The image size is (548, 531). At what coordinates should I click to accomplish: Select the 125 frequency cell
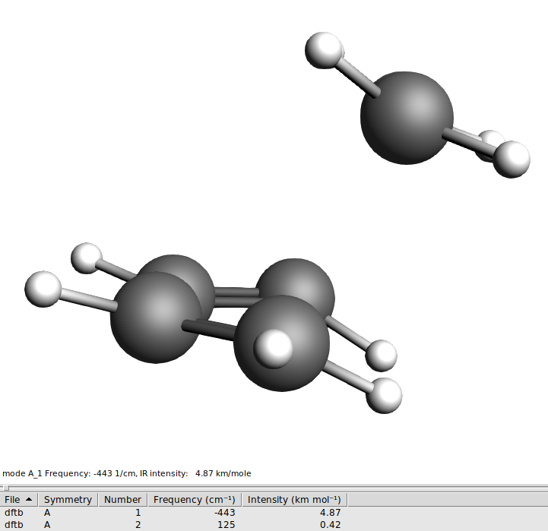[226, 525]
